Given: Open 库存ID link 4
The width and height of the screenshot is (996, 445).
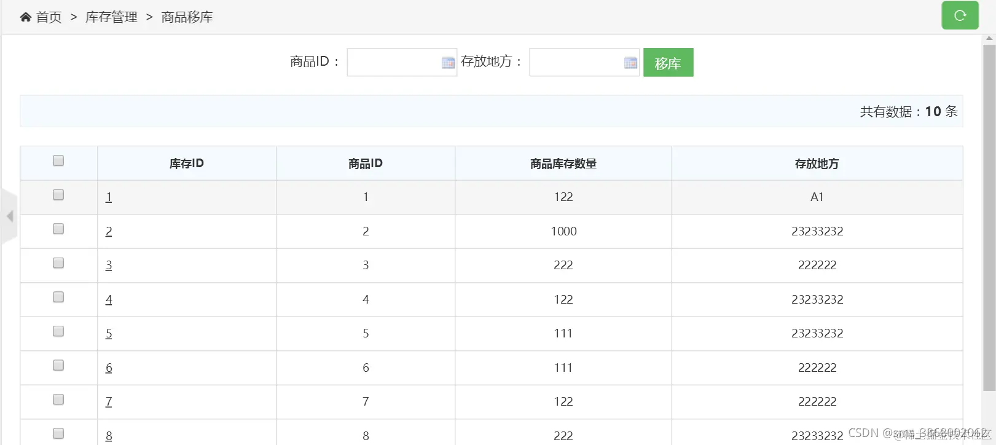Looking at the screenshot, I should tap(109, 300).
